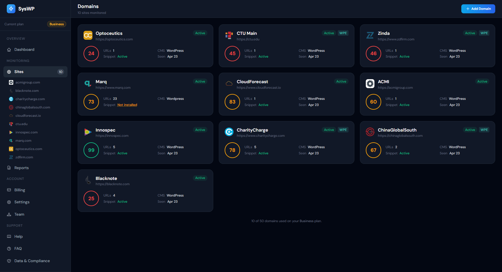Go to the Billing page

point(35,190)
